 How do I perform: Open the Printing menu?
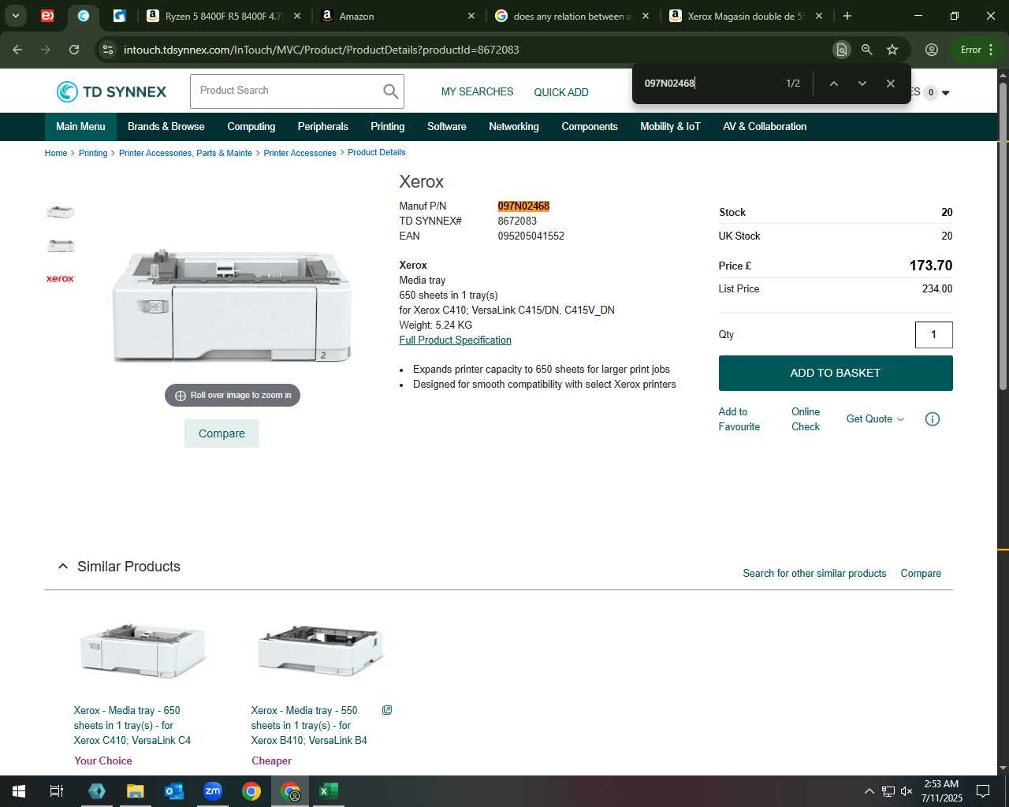[388, 127]
